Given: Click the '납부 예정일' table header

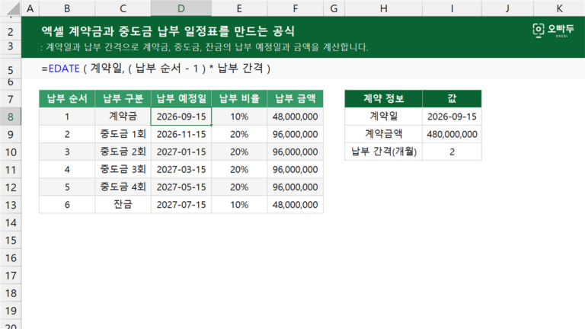Looking at the screenshot, I should pos(181,98).
